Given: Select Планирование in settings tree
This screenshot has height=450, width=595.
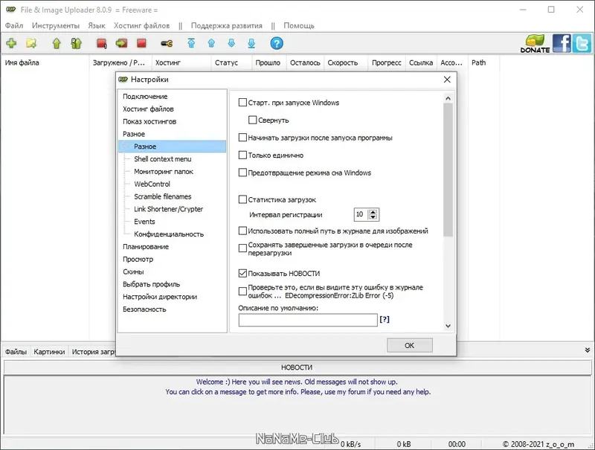Looking at the screenshot, I should pyautogui.click(x=146, y=247).
